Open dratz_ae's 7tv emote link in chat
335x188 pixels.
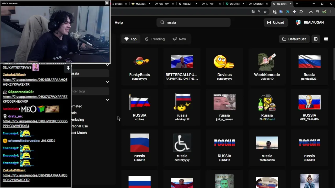pos(35,124)
